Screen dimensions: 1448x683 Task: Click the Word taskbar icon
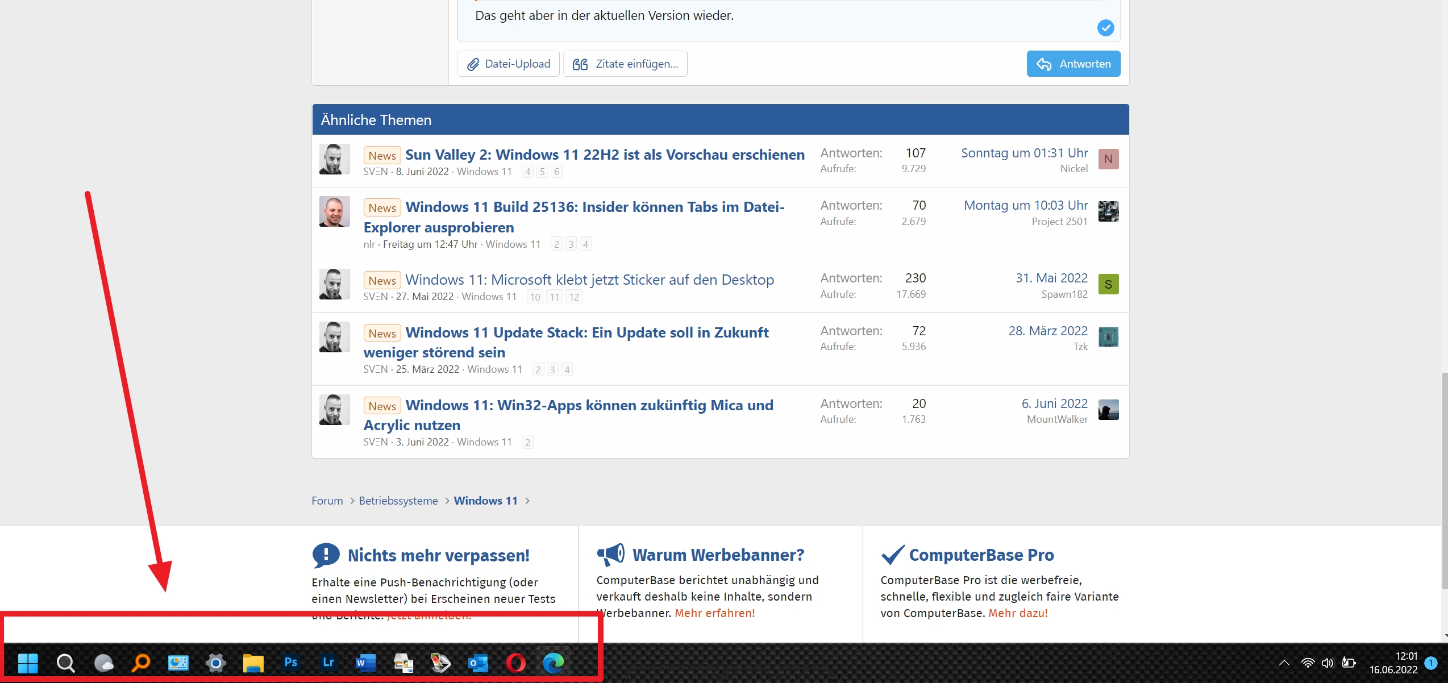(x=365, y=663)
